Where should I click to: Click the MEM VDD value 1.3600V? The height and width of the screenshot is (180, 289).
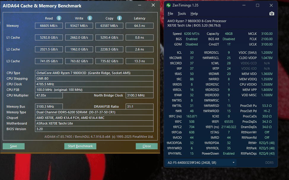tap(267, 74)
